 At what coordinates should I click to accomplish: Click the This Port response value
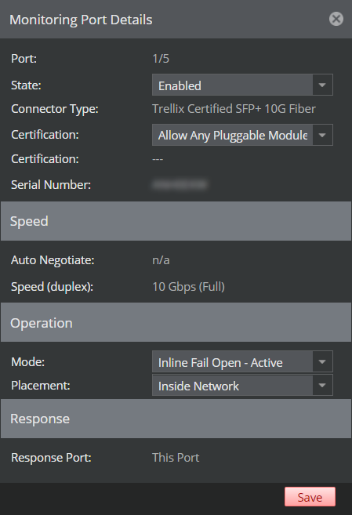click(176, 458)
